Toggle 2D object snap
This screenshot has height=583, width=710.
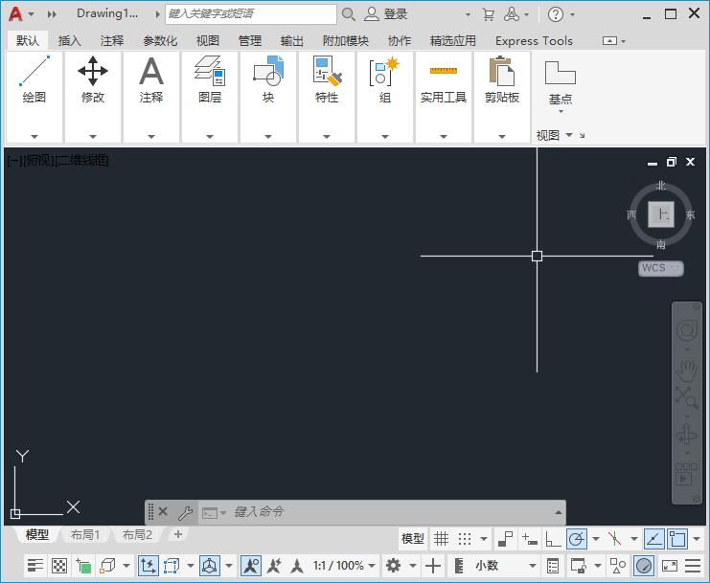(677, 539)
